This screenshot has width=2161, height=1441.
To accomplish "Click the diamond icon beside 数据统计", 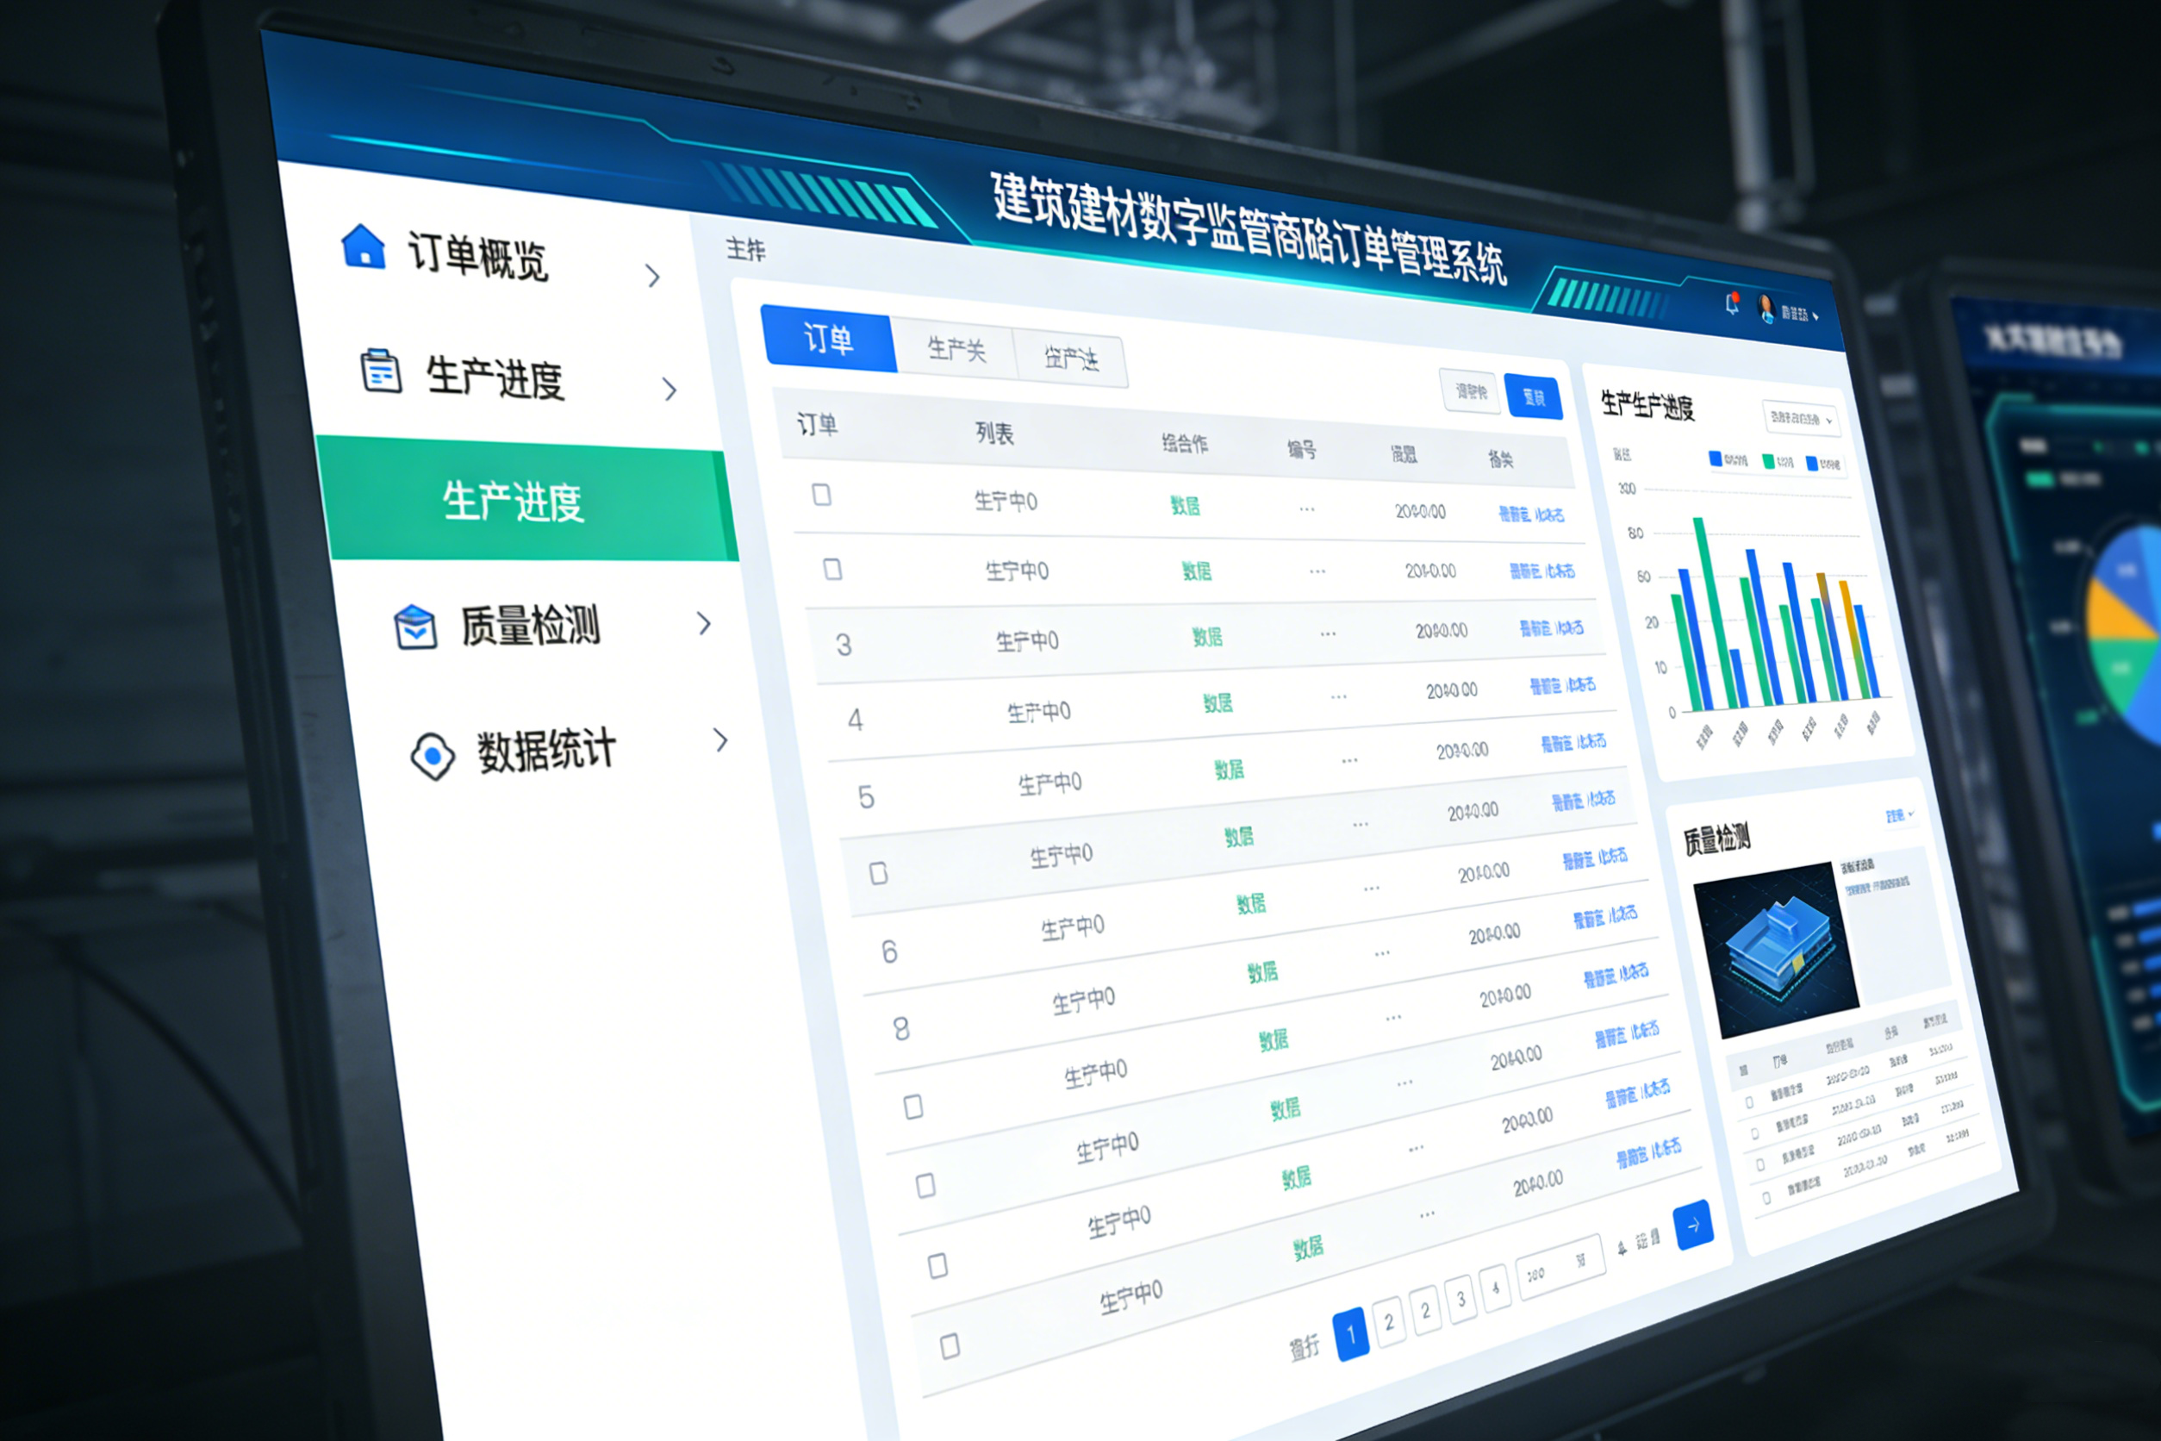I will [433, 757].
